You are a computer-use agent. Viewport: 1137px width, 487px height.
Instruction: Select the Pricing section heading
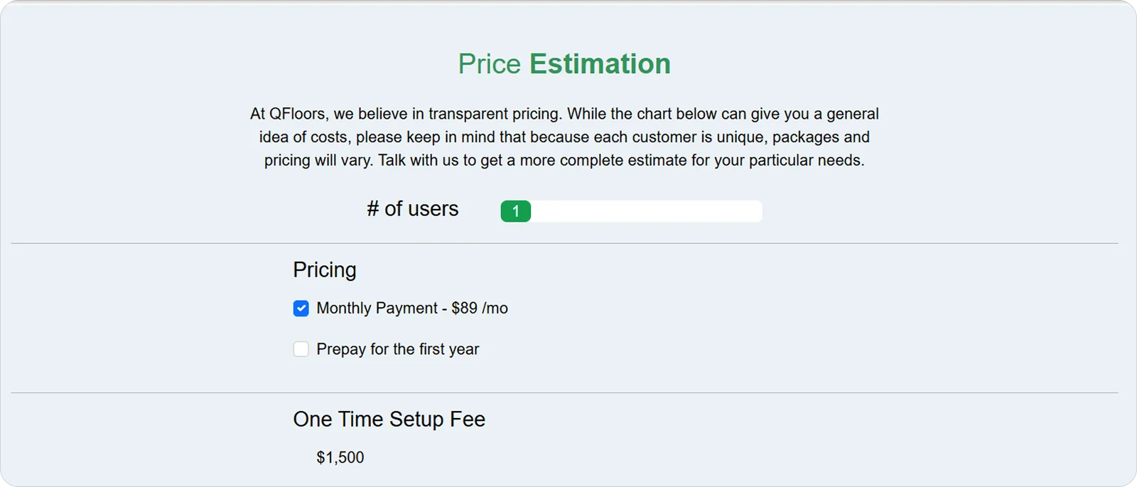[324, 269]
